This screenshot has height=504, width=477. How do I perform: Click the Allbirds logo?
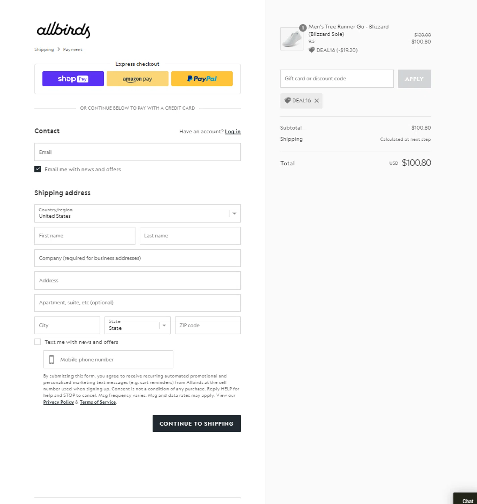[63, 30]
